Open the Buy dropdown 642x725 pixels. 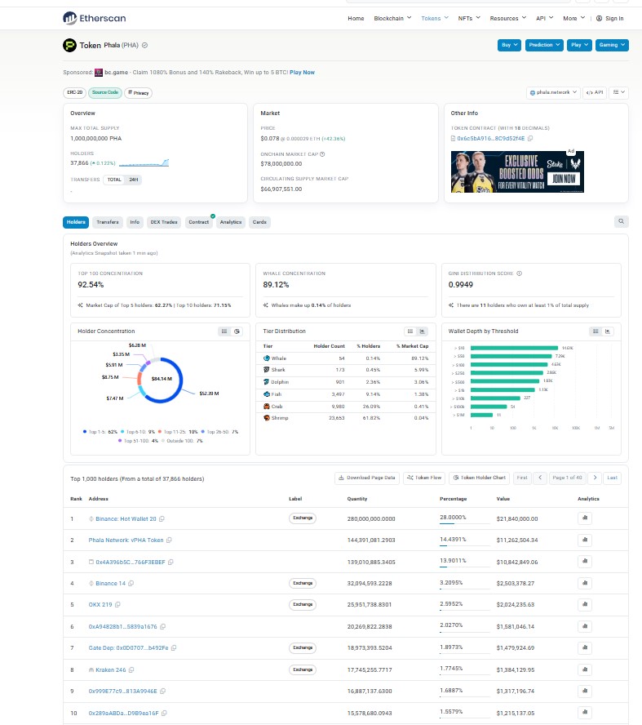point(510,45)
